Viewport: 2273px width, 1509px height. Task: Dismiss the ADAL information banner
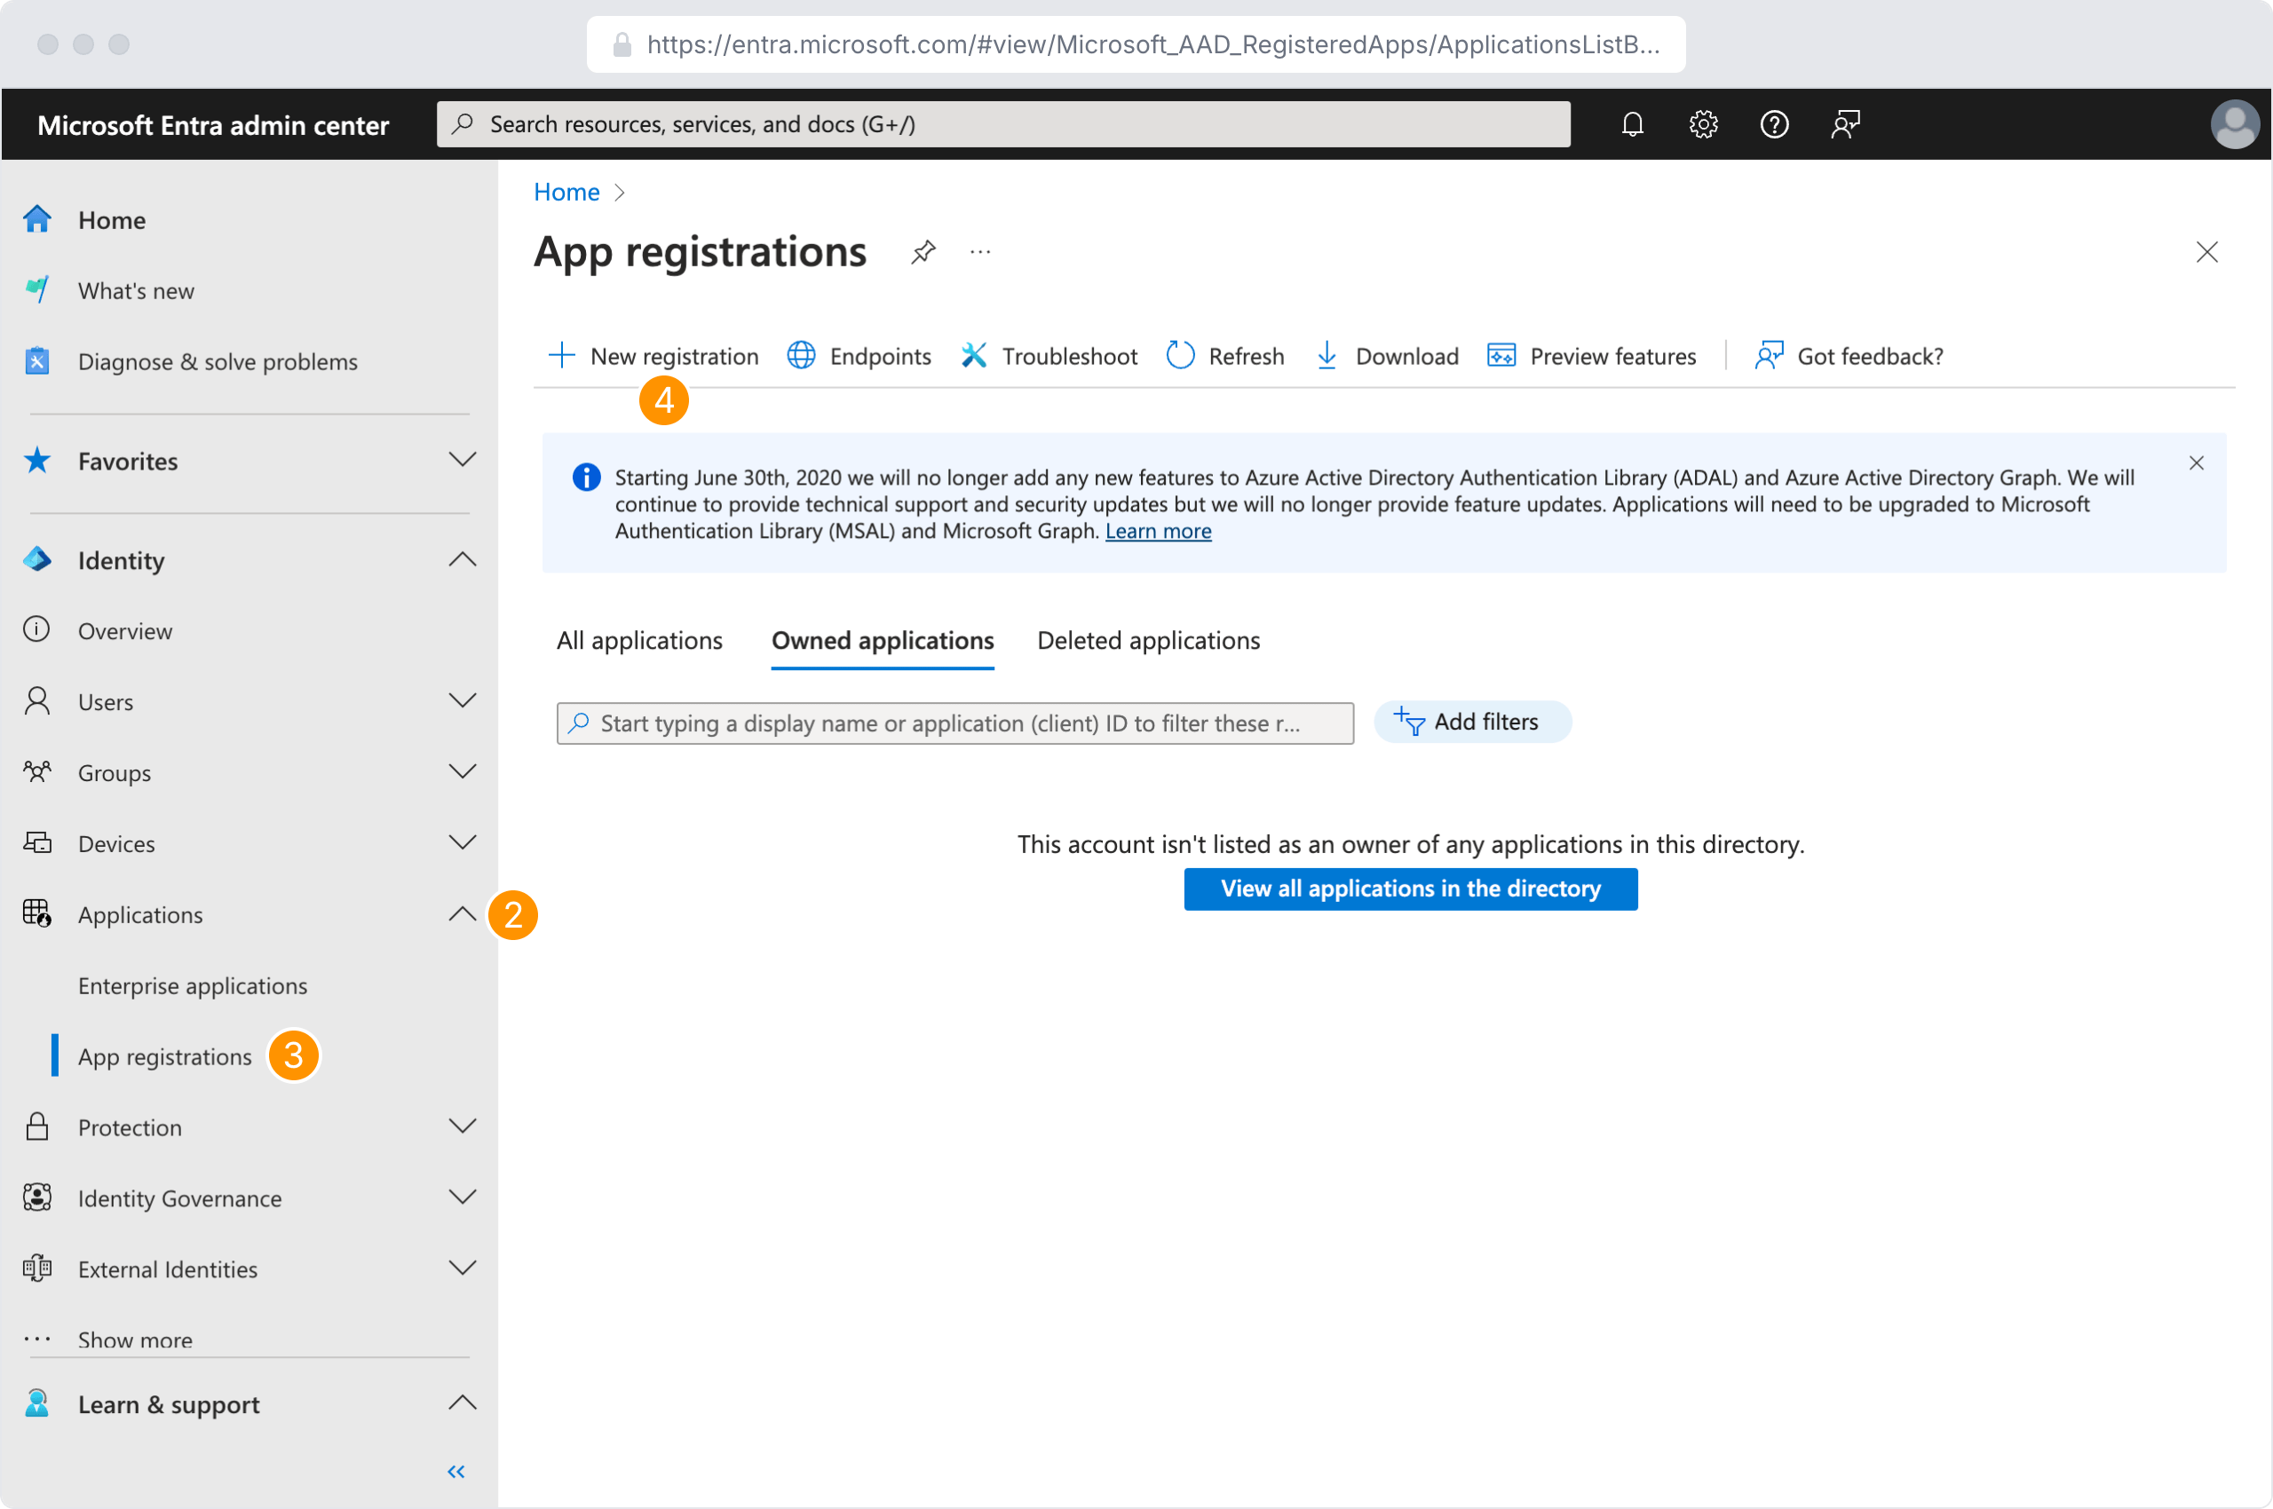point(2196,462)
